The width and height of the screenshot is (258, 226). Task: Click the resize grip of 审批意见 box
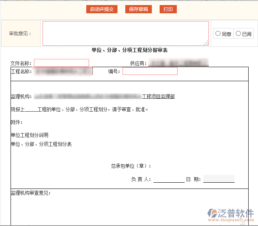[x=206, y=43]
